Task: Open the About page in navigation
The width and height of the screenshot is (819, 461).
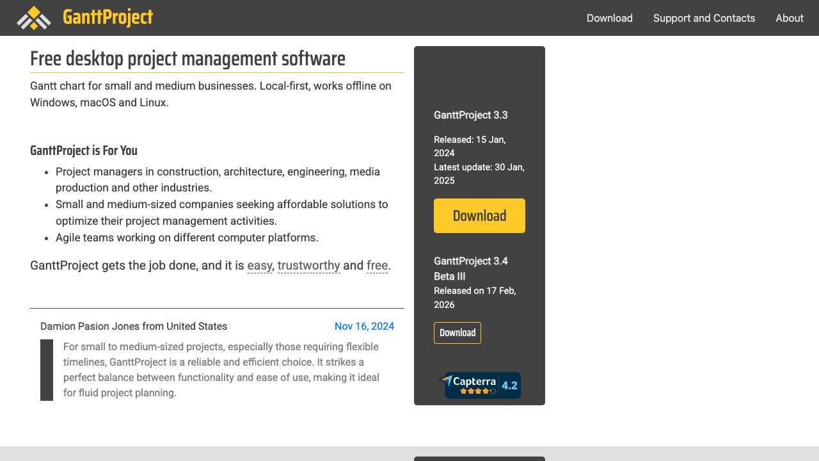Action: pyautogui.click(x=790, y=18)
